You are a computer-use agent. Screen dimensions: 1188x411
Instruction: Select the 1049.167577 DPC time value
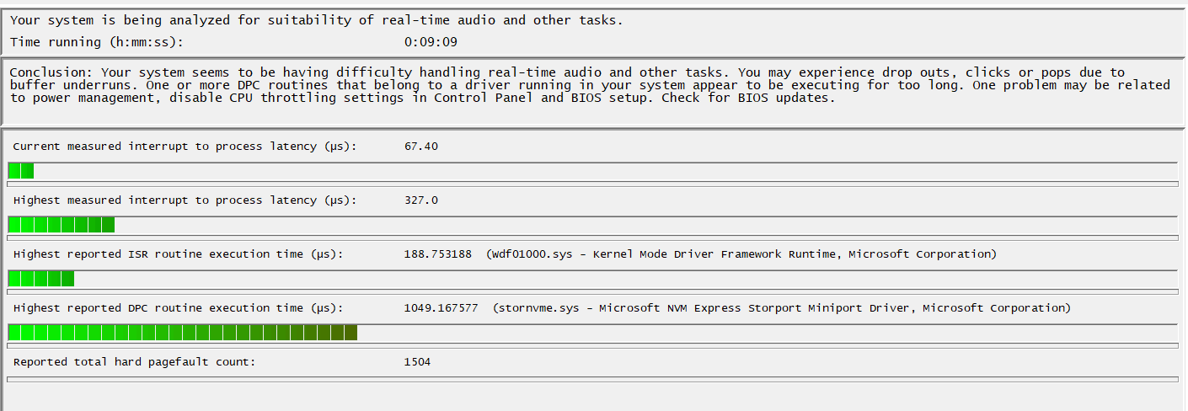441,308
